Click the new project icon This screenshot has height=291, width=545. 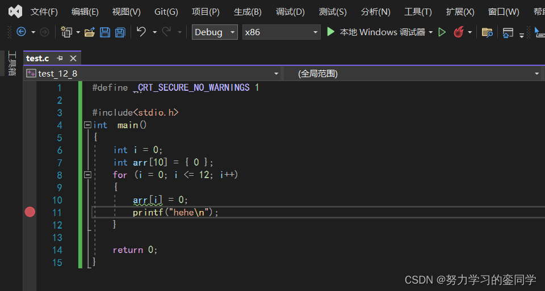(x=66, y=32)
